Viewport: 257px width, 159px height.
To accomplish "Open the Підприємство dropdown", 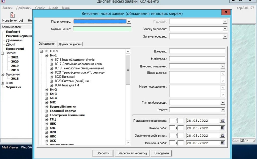I will [x=129, y=22].
